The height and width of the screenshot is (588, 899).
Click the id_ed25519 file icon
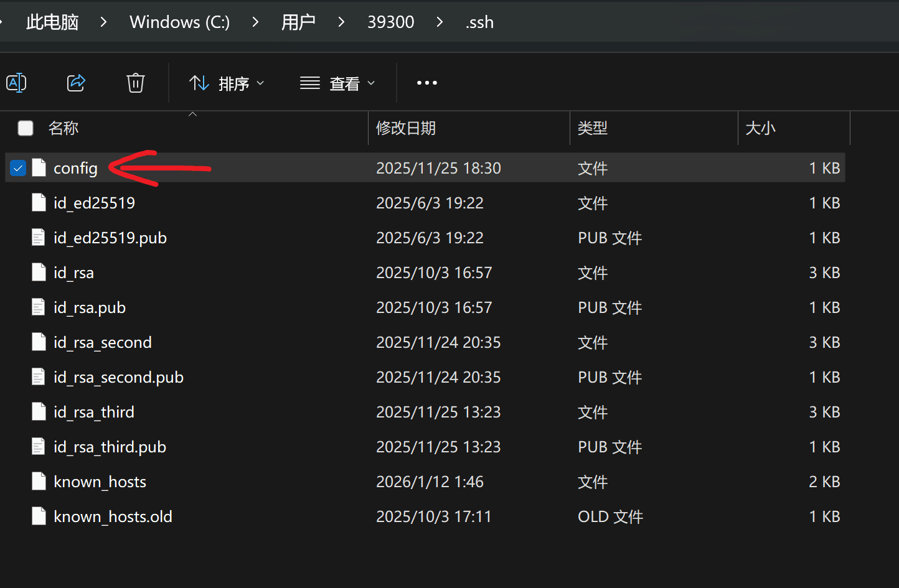[39, 203]
